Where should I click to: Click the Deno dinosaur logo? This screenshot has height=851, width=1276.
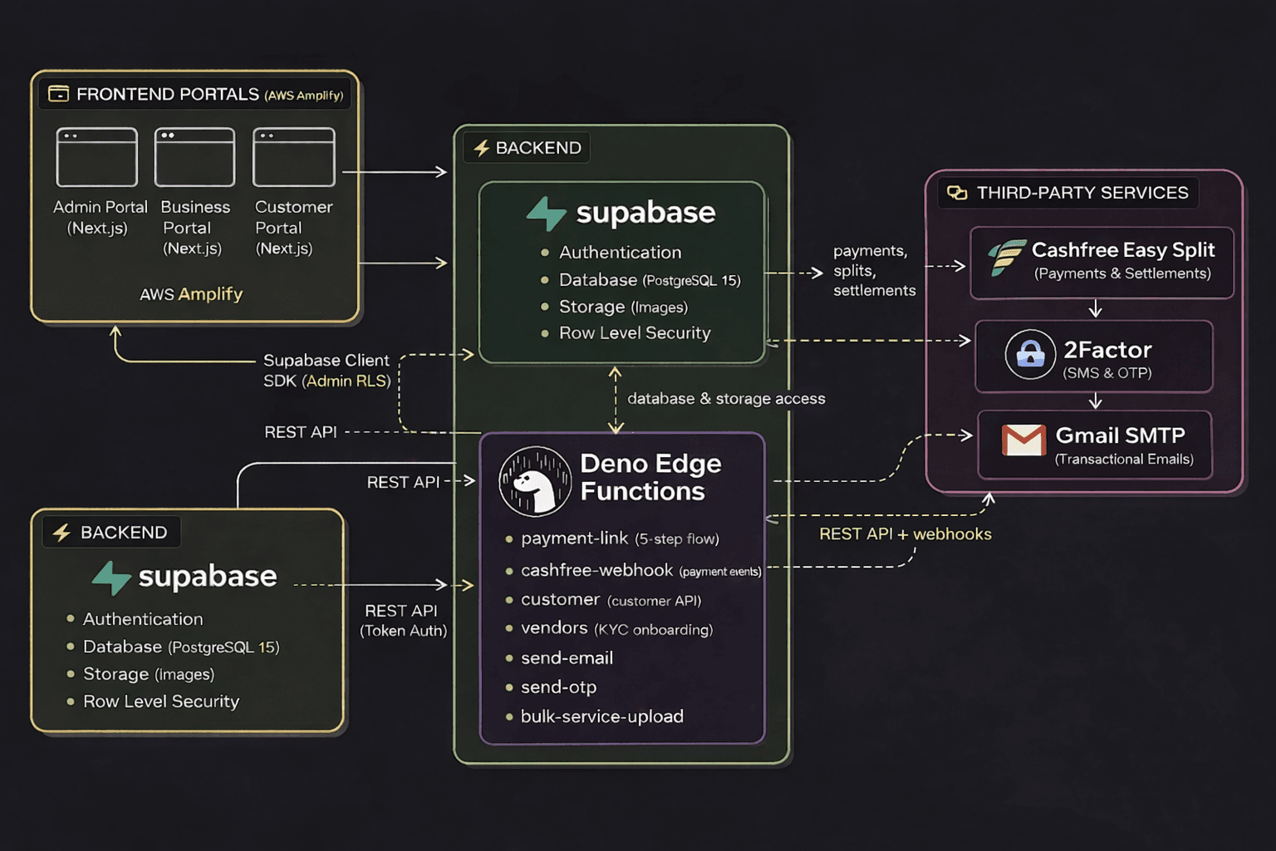[535, 481]
